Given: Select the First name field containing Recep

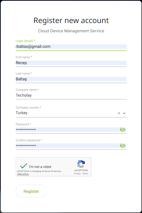Looking at the screenshot, I should click(71, 63).
